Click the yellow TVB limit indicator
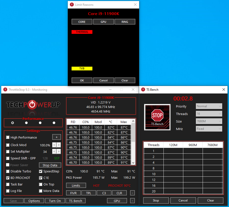Screen dimensions: 229x207 click(82, 68)
